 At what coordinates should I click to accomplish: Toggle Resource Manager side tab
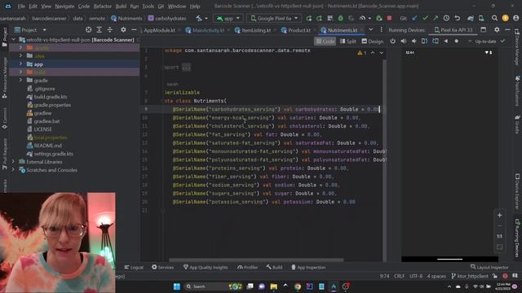click(5, 78)
